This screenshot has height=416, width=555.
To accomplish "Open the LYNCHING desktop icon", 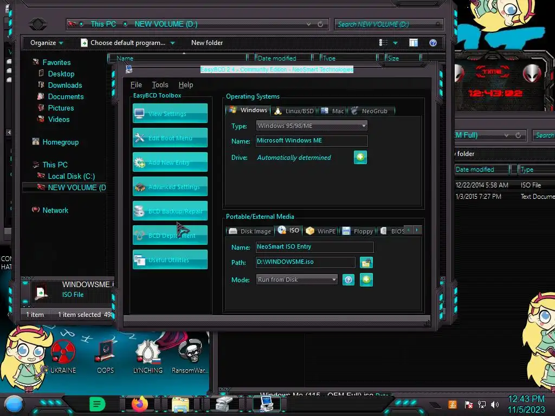I will (x=148, y=356).
